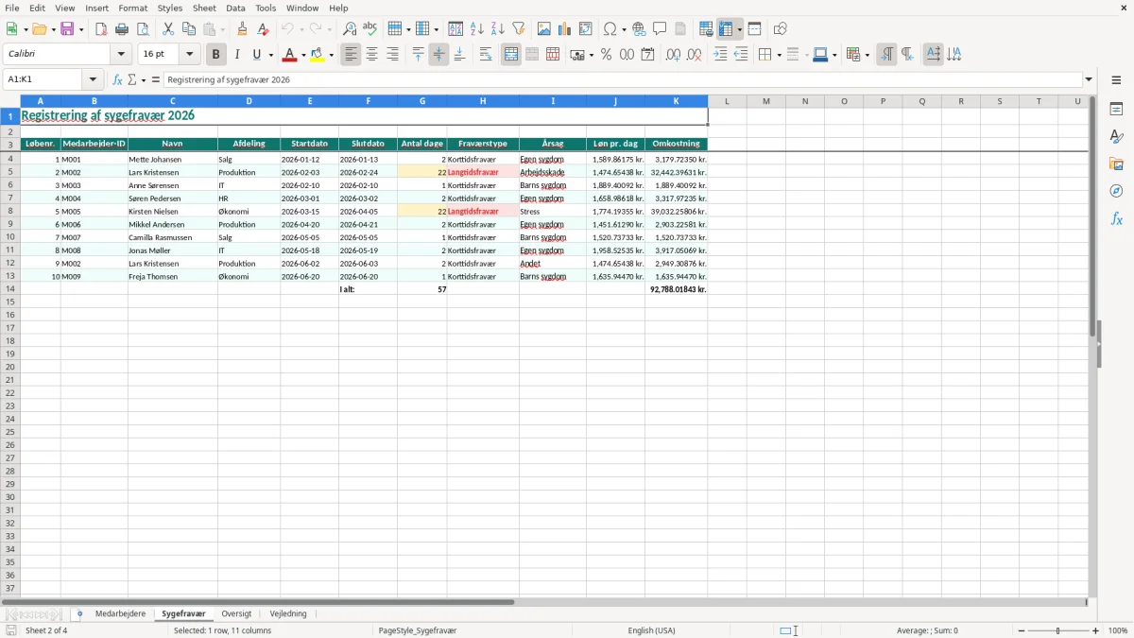Click the Export as PDF icon
The image size is (1134, 638).
(101, 29)
